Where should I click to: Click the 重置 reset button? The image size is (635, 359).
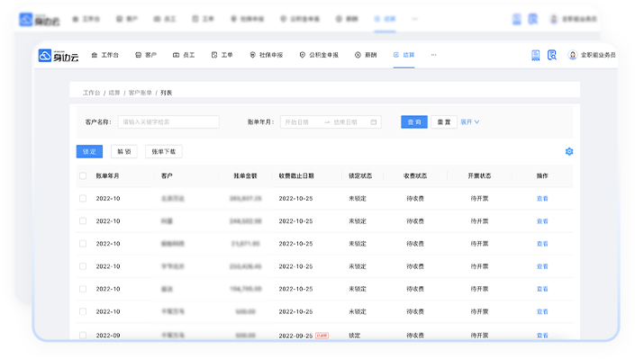tap(444, 121)
